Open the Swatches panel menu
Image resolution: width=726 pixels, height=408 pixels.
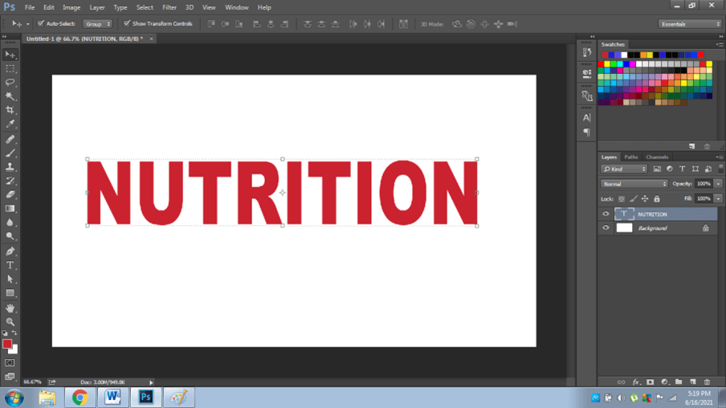tap(720, 44)
